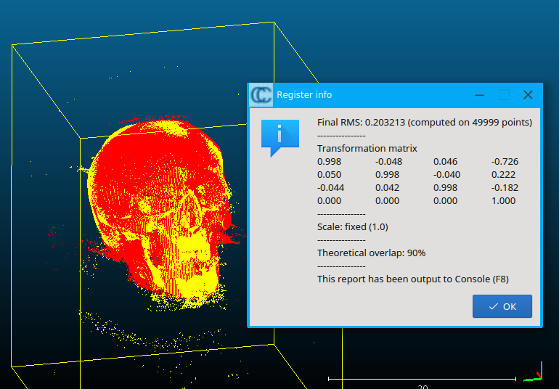Click the CloudCompare logo in dialog title bar
559x389 pixels.
point(261,95)
